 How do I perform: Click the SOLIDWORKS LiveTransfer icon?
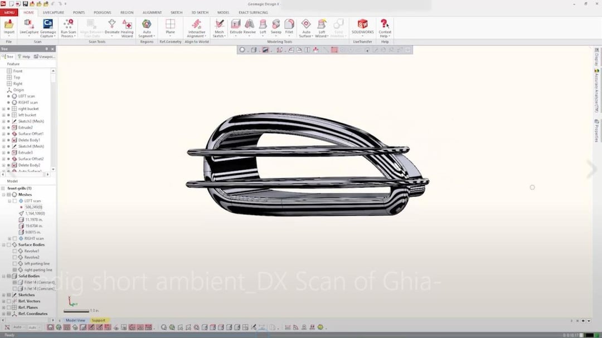[x=362, y=25]
